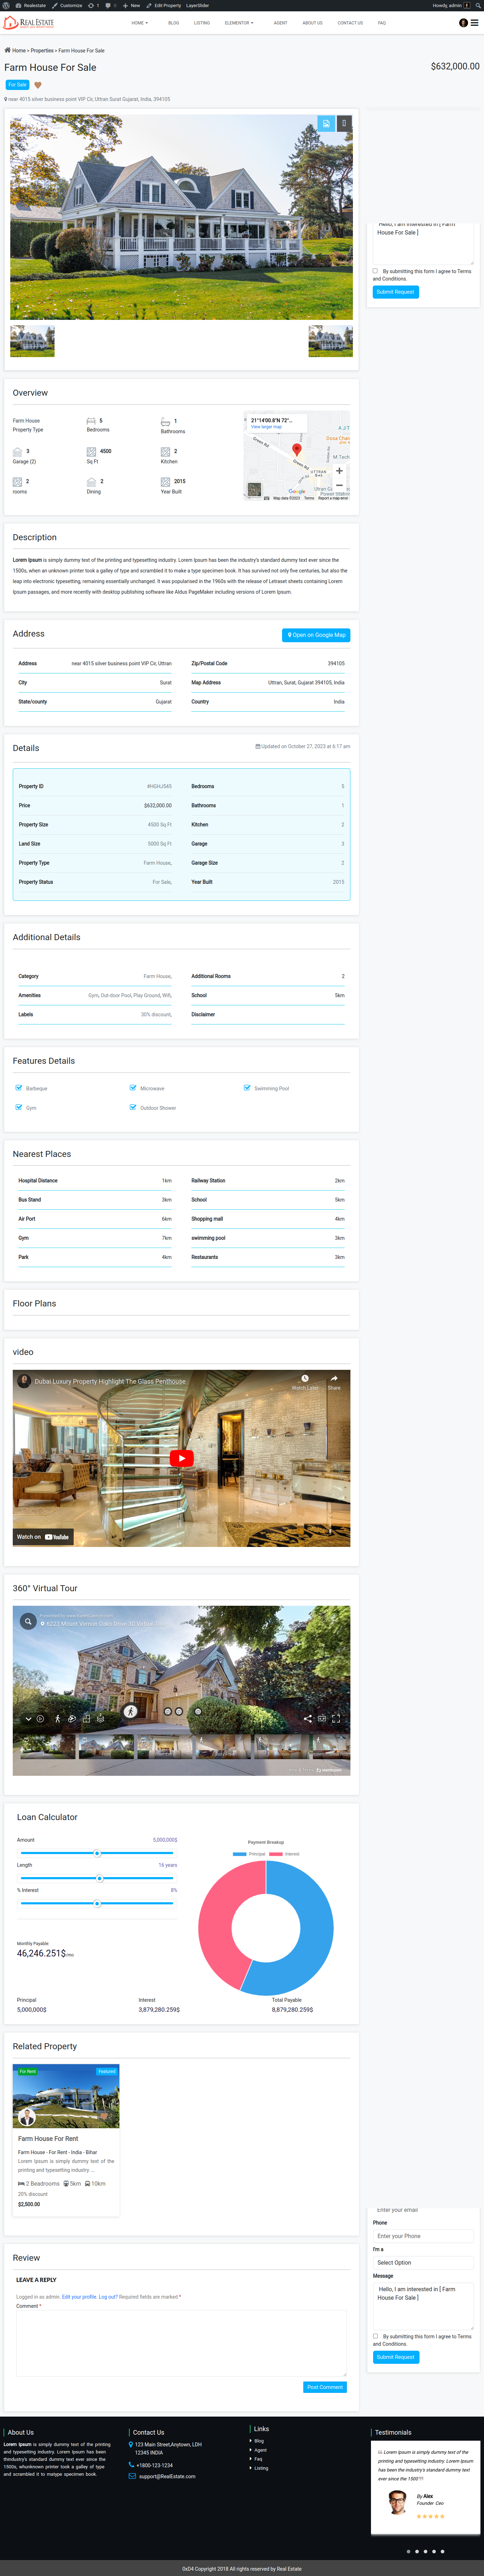
Task: Click the Amount slider handle
Action: click(97, 1853)
